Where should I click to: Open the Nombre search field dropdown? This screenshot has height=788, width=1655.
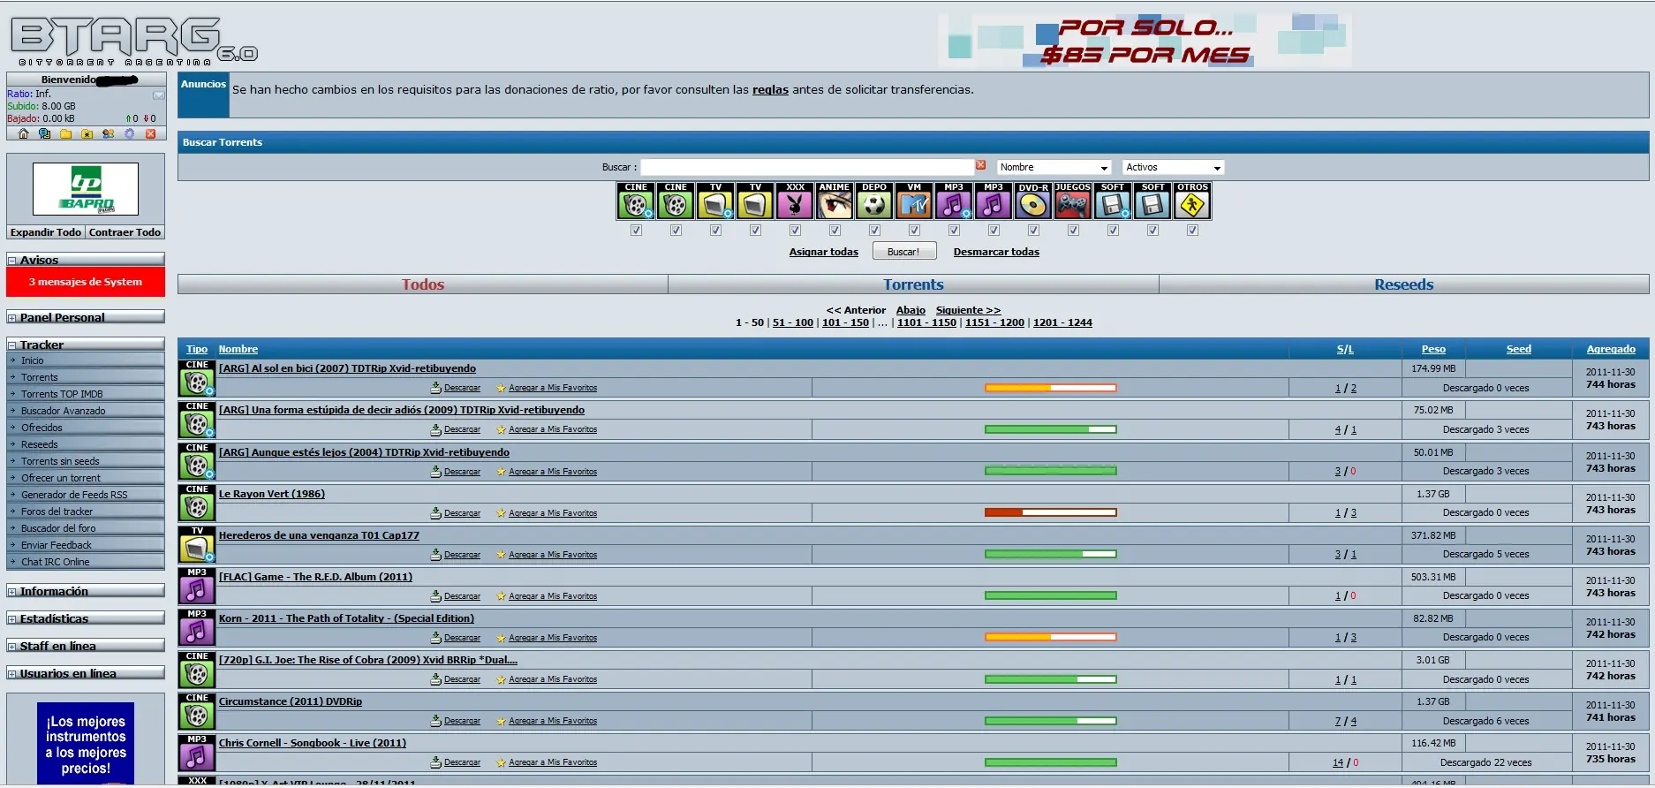[1054, 167]
